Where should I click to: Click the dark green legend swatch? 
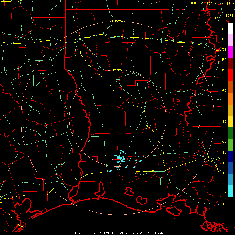231,133
